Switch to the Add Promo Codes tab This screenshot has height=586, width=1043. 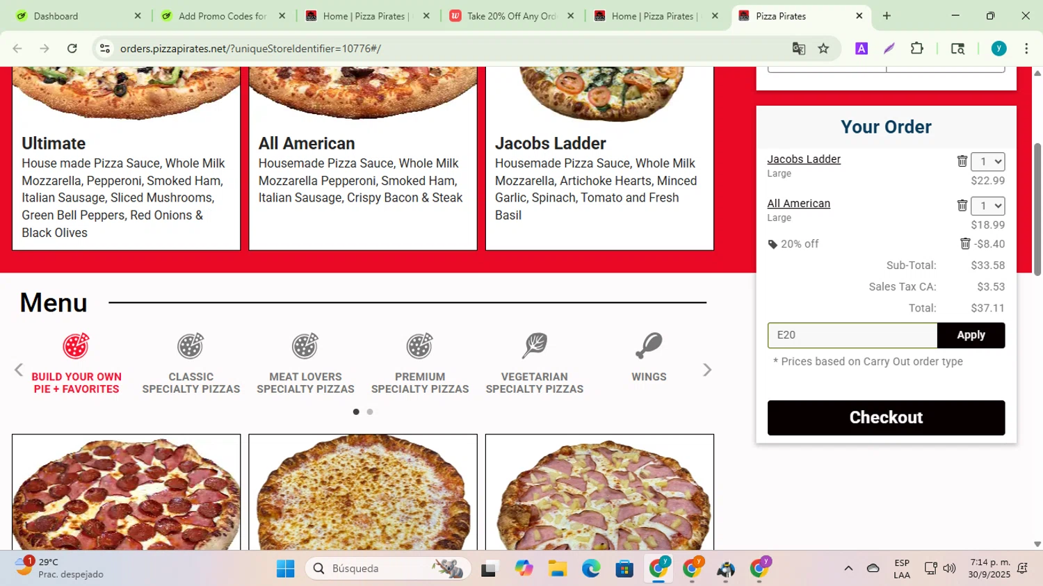[x=221, y=16]
